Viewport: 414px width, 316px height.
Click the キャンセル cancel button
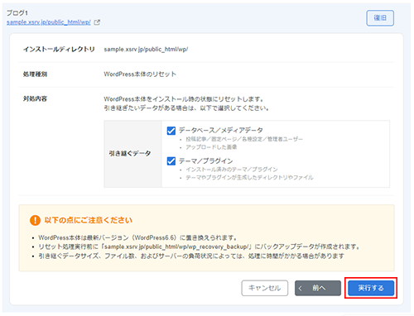pos(265,288)
